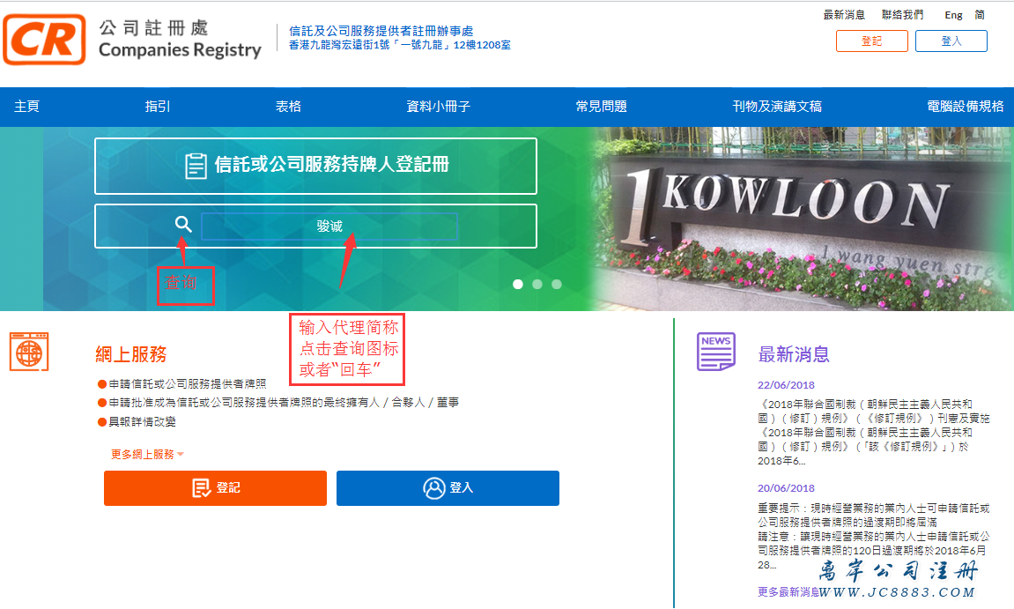The width and height of the screenshot is (1014, 609).
Task: Open the 主頁 menu item
Action: (26, 106)
